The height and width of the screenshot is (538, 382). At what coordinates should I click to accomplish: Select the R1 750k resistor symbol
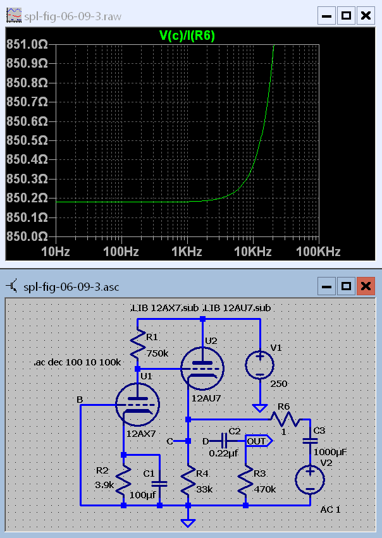137,347
